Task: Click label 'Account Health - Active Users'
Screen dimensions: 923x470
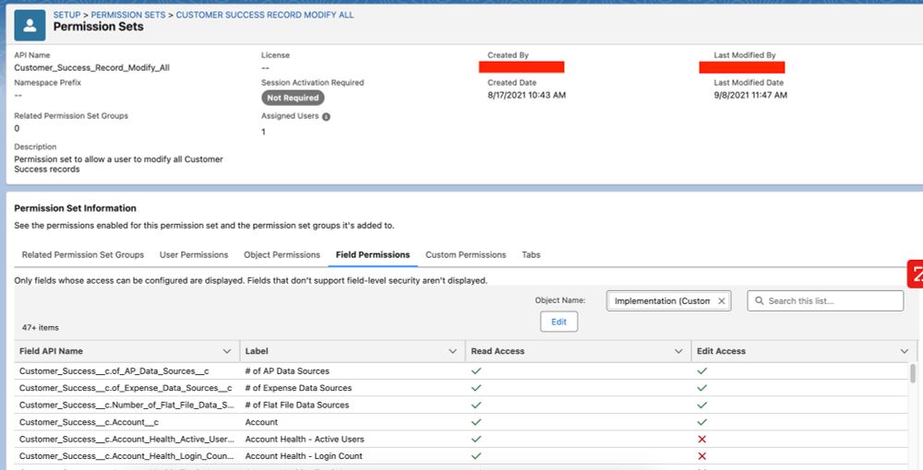Action: (x=305, y=439)
